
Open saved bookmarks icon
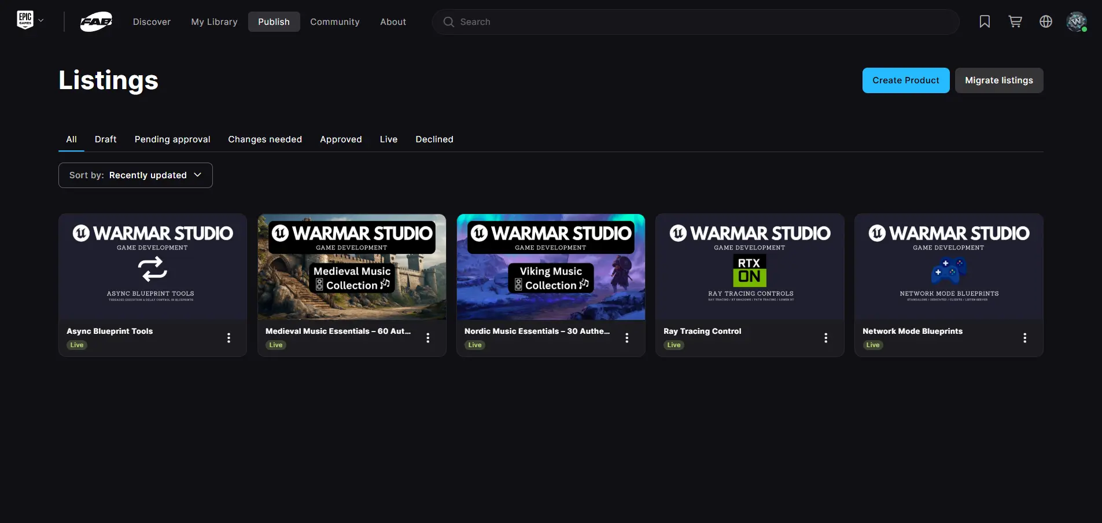pyautogui.click(x=985, y=21)
